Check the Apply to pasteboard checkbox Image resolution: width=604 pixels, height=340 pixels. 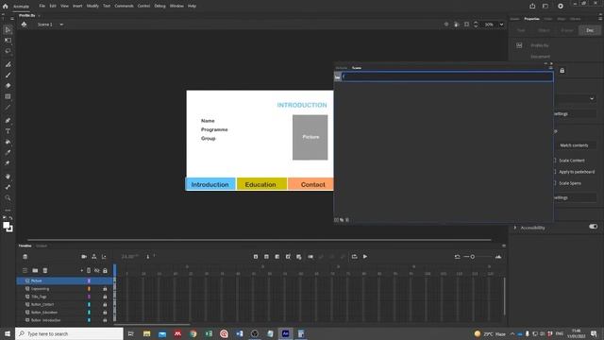555,172
